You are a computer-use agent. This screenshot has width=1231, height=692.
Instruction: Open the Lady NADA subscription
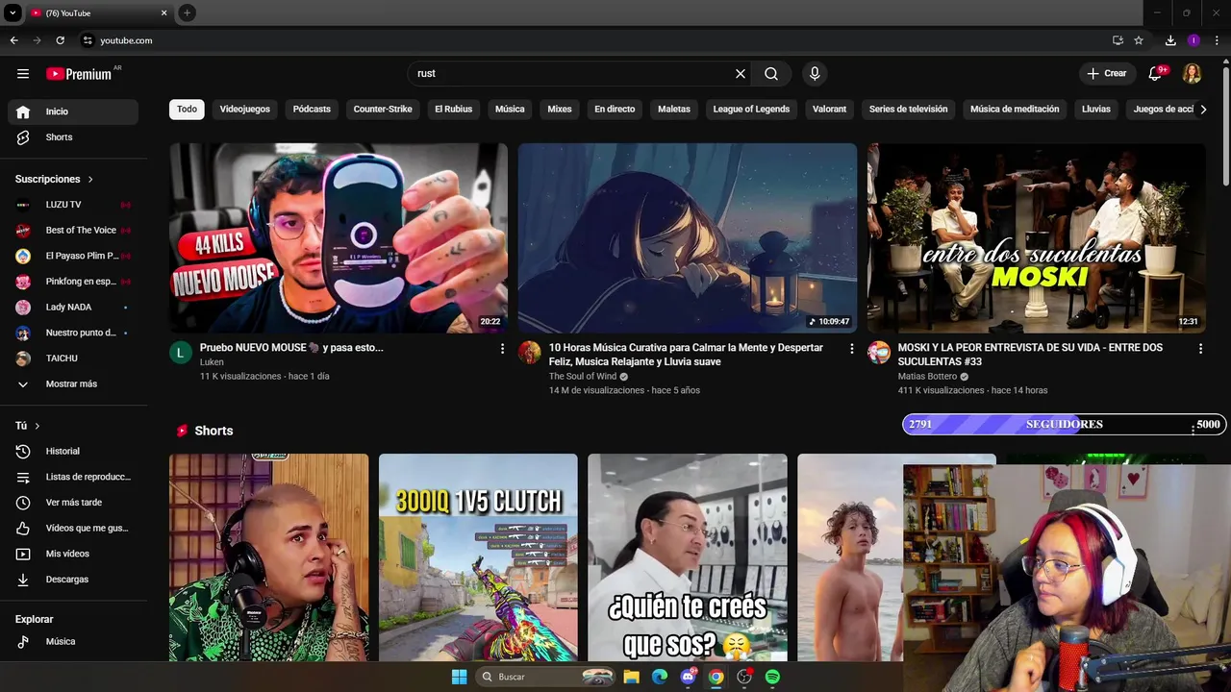click(73, 307)
